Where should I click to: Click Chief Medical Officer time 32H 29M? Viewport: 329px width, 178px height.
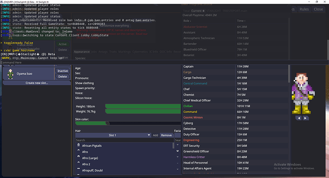[x=243, y=101]
